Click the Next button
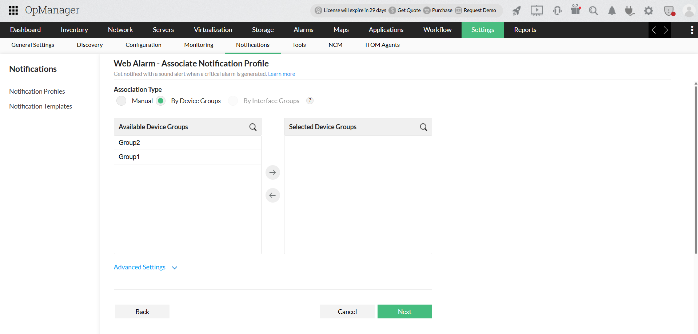698x334 pixels. (x=404, y=311)
